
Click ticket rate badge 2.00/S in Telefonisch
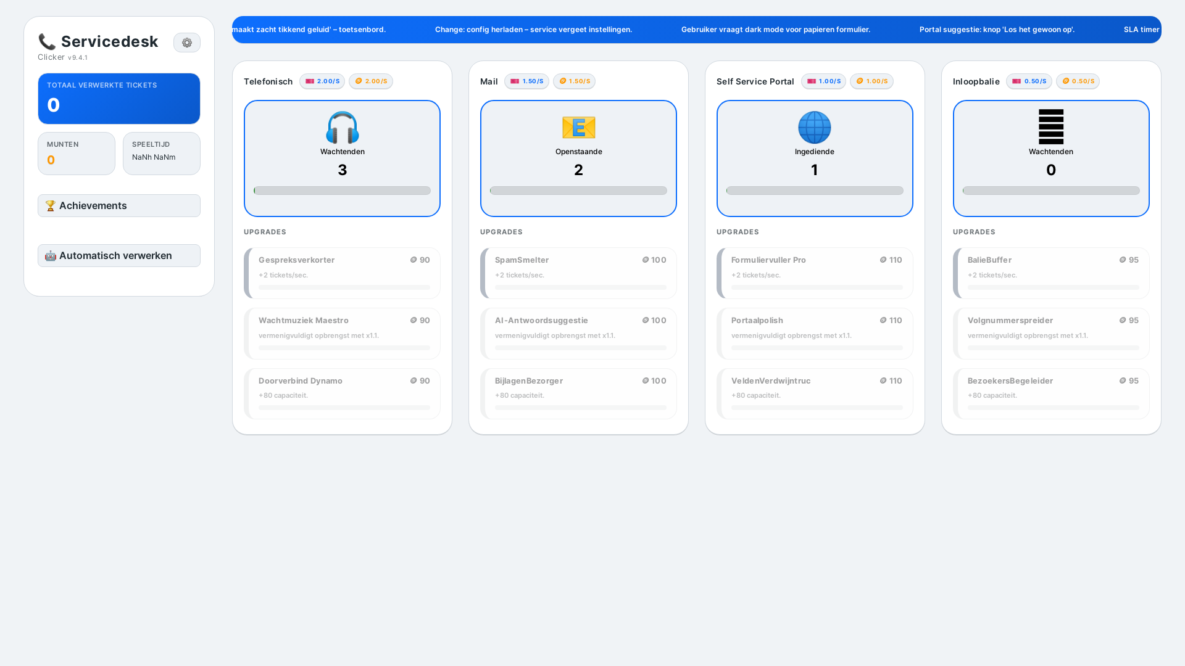point(322,81)
